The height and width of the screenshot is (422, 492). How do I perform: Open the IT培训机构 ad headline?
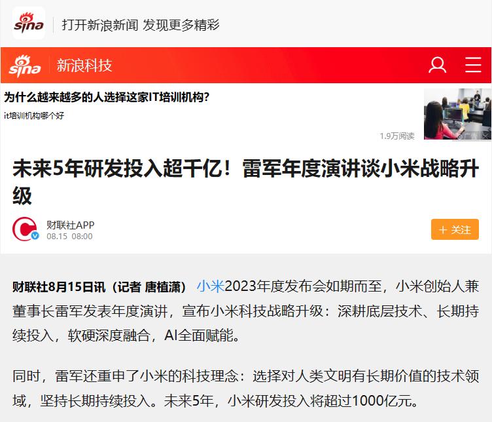click(107, 97)
